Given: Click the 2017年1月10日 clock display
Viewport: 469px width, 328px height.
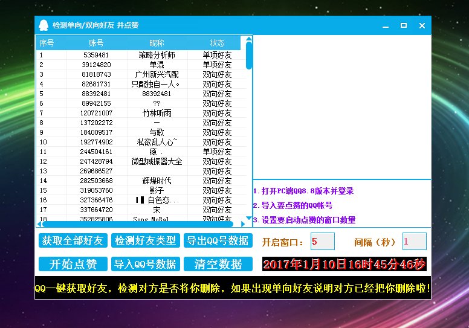Looking at the screenshot, I should 344,264.
